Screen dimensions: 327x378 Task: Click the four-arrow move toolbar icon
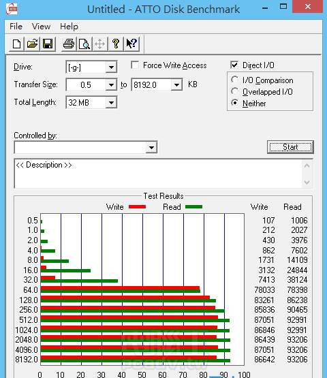100,44
